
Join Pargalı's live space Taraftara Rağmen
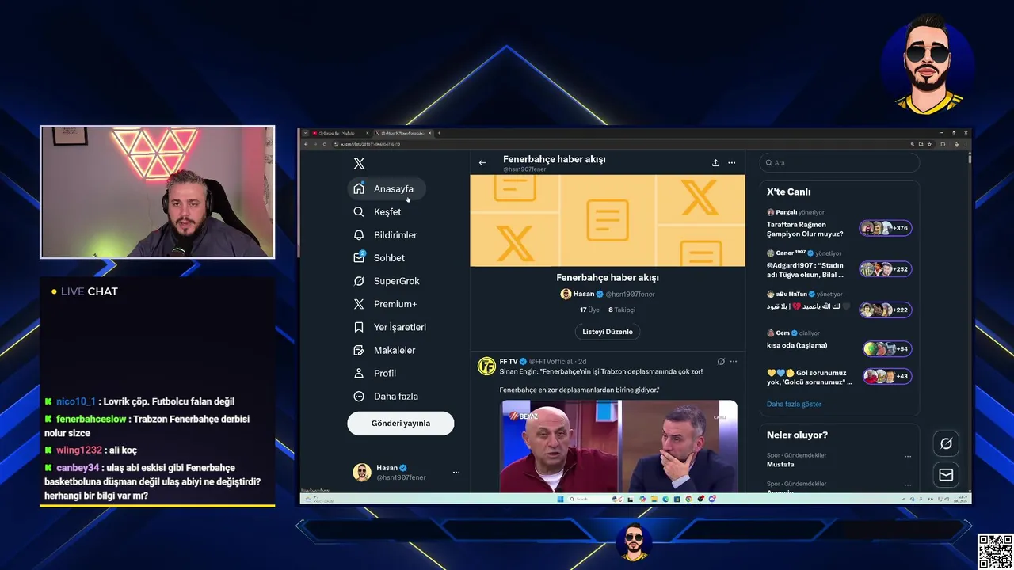(805, 230)
